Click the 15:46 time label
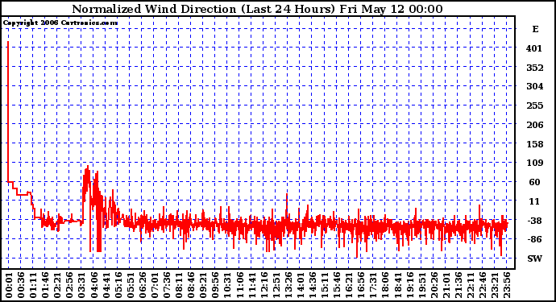This screenshot has width=556, height=302. (x=337, y=285)
